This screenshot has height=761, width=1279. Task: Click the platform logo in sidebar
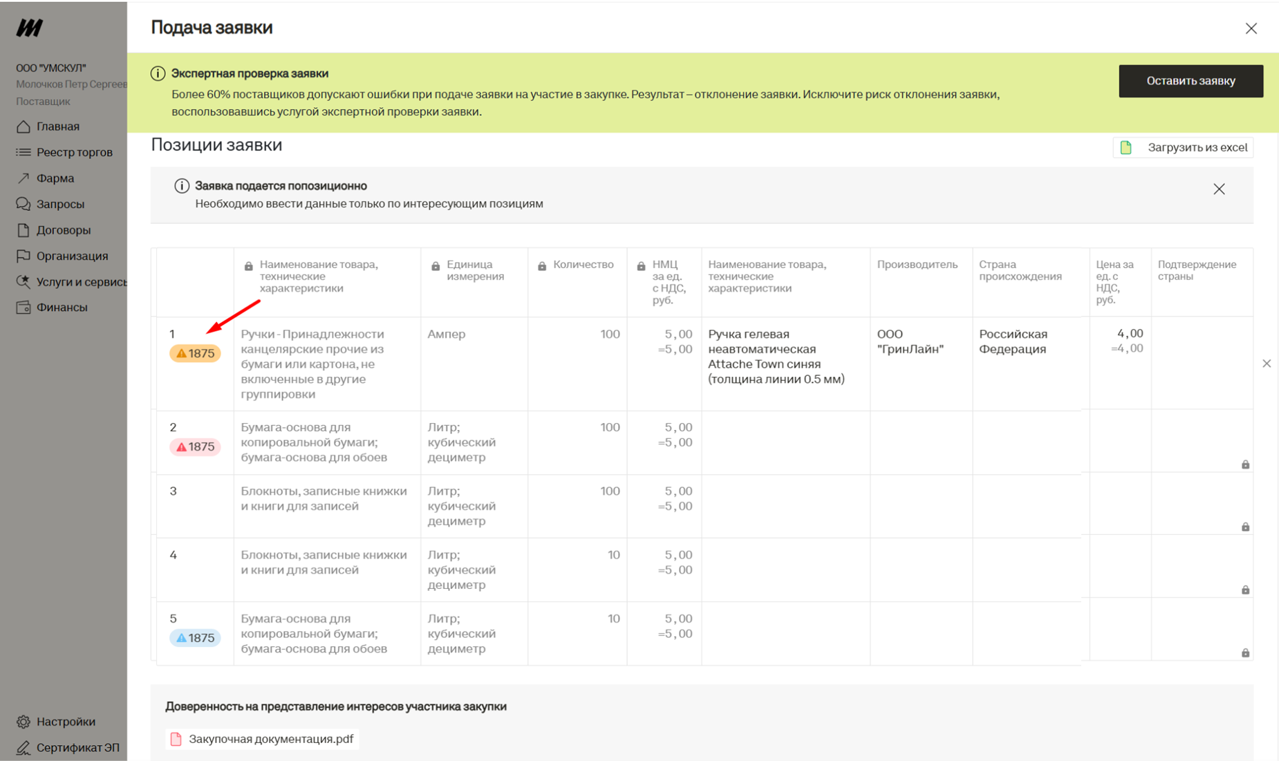click(30, 28)
